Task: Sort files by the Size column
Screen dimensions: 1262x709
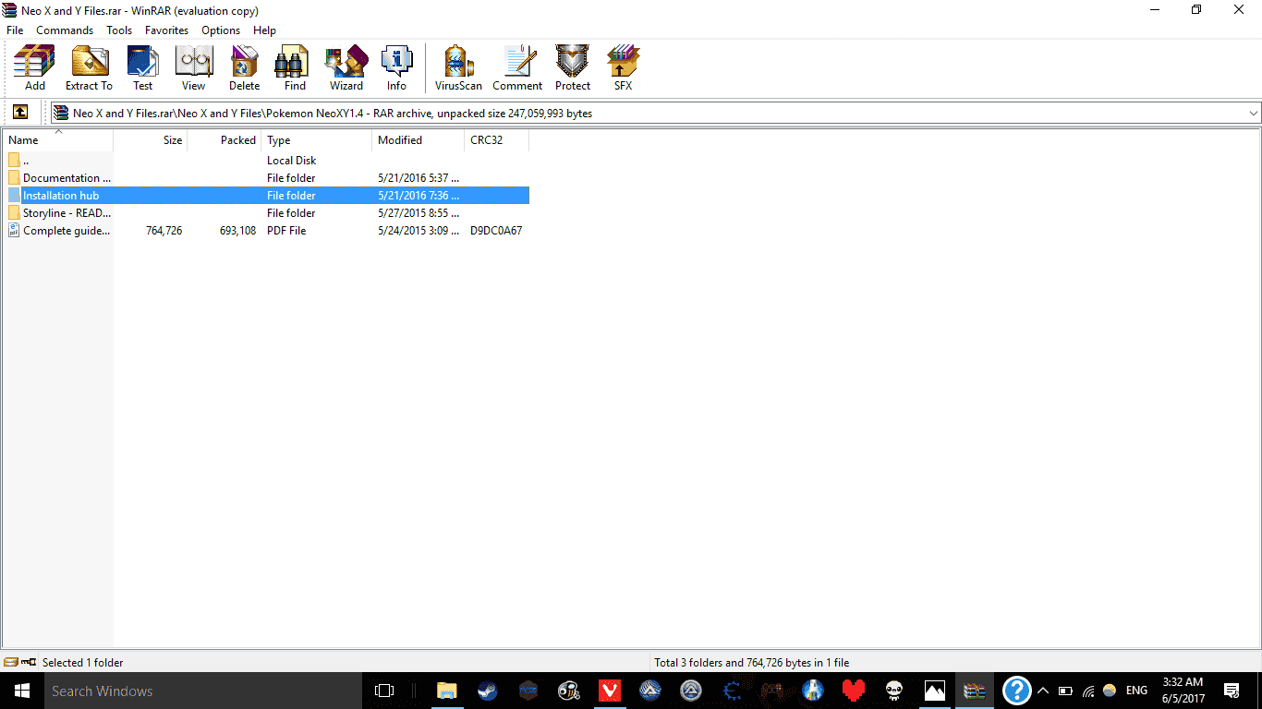Action: (151, 140)
